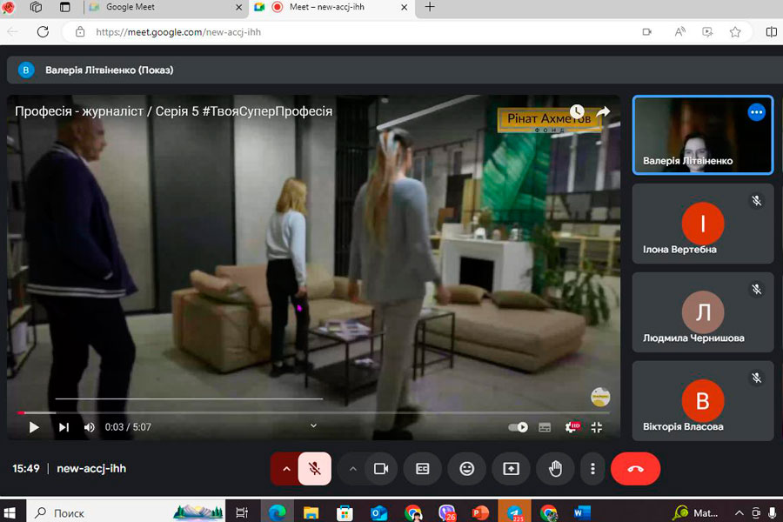
Task: View site information lock icon
Action: 80,32
